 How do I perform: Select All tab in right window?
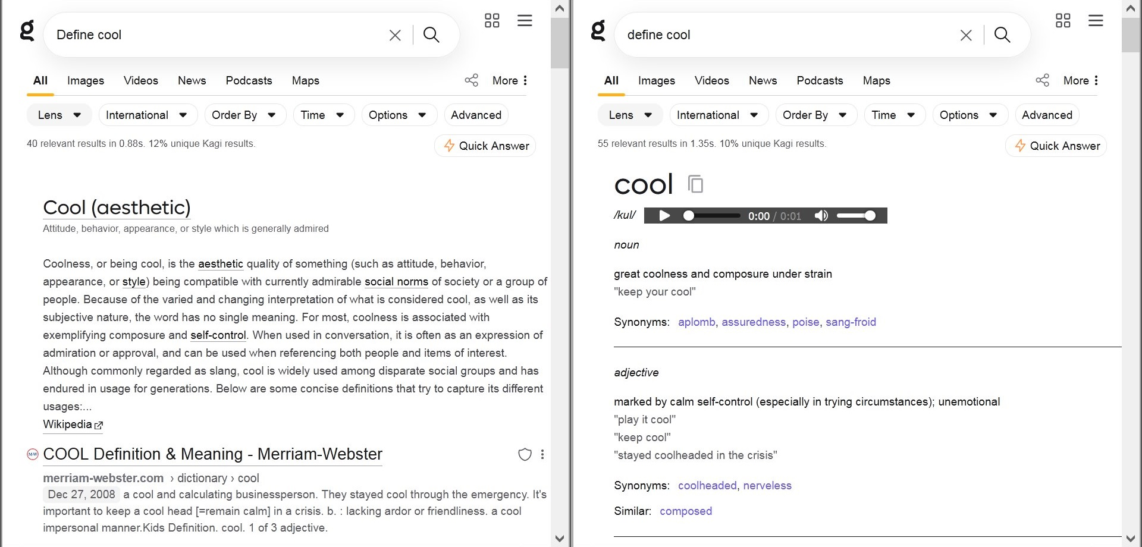(x=611, y=80)
